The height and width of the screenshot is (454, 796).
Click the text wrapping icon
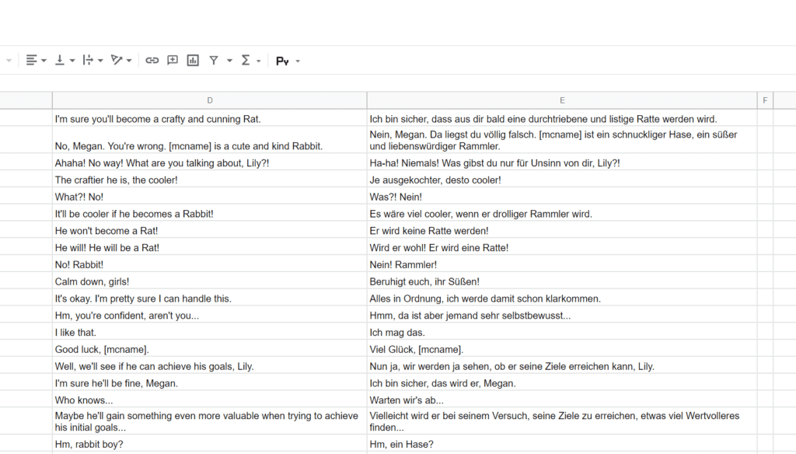coord(88,61)
